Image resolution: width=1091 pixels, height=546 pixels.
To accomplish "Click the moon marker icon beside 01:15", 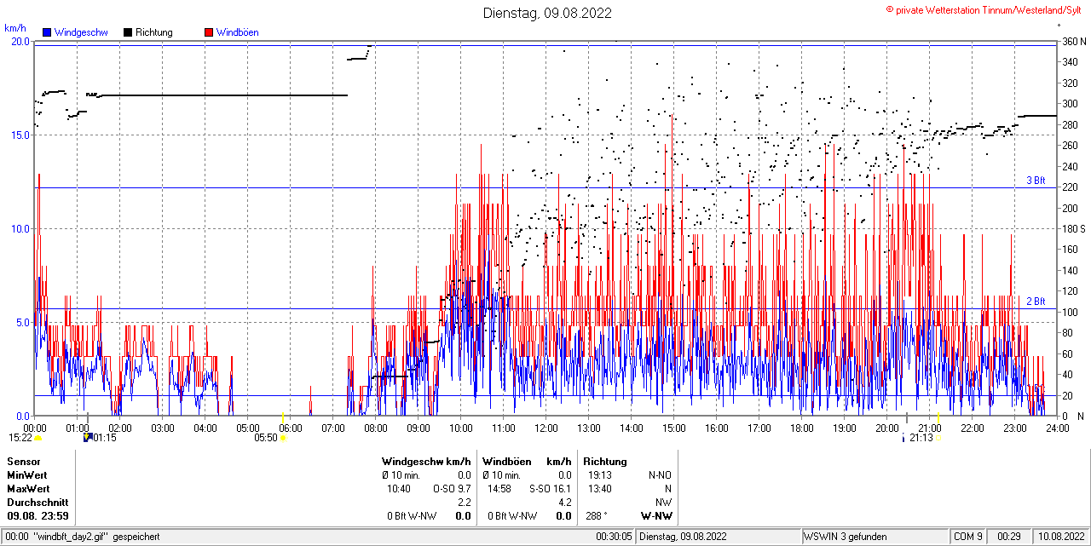I will tap(87, 438).
